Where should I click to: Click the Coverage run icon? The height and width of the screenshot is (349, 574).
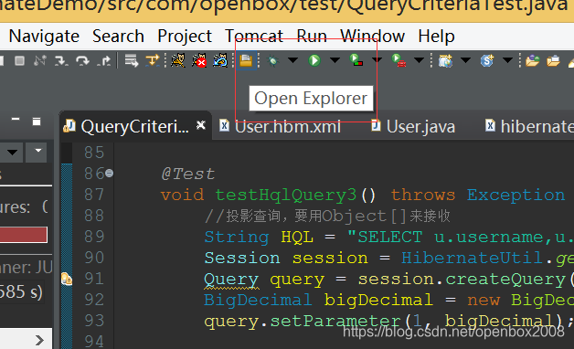[x=356, y=60]
